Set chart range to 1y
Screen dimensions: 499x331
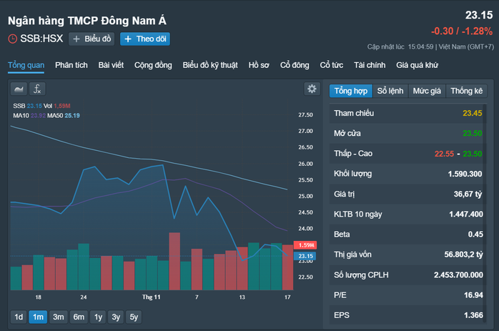click(x=98, y=317)
